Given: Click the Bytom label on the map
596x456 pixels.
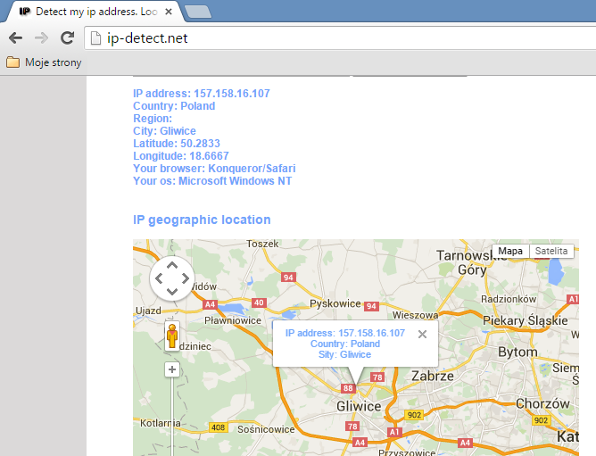Looking at the screenshot, I should point(517,352).
